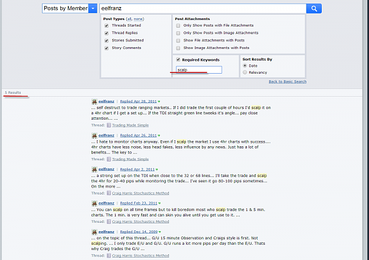369x260 pixels.
Task: Click the 'all' post types link
Action: tap(129, 19)
